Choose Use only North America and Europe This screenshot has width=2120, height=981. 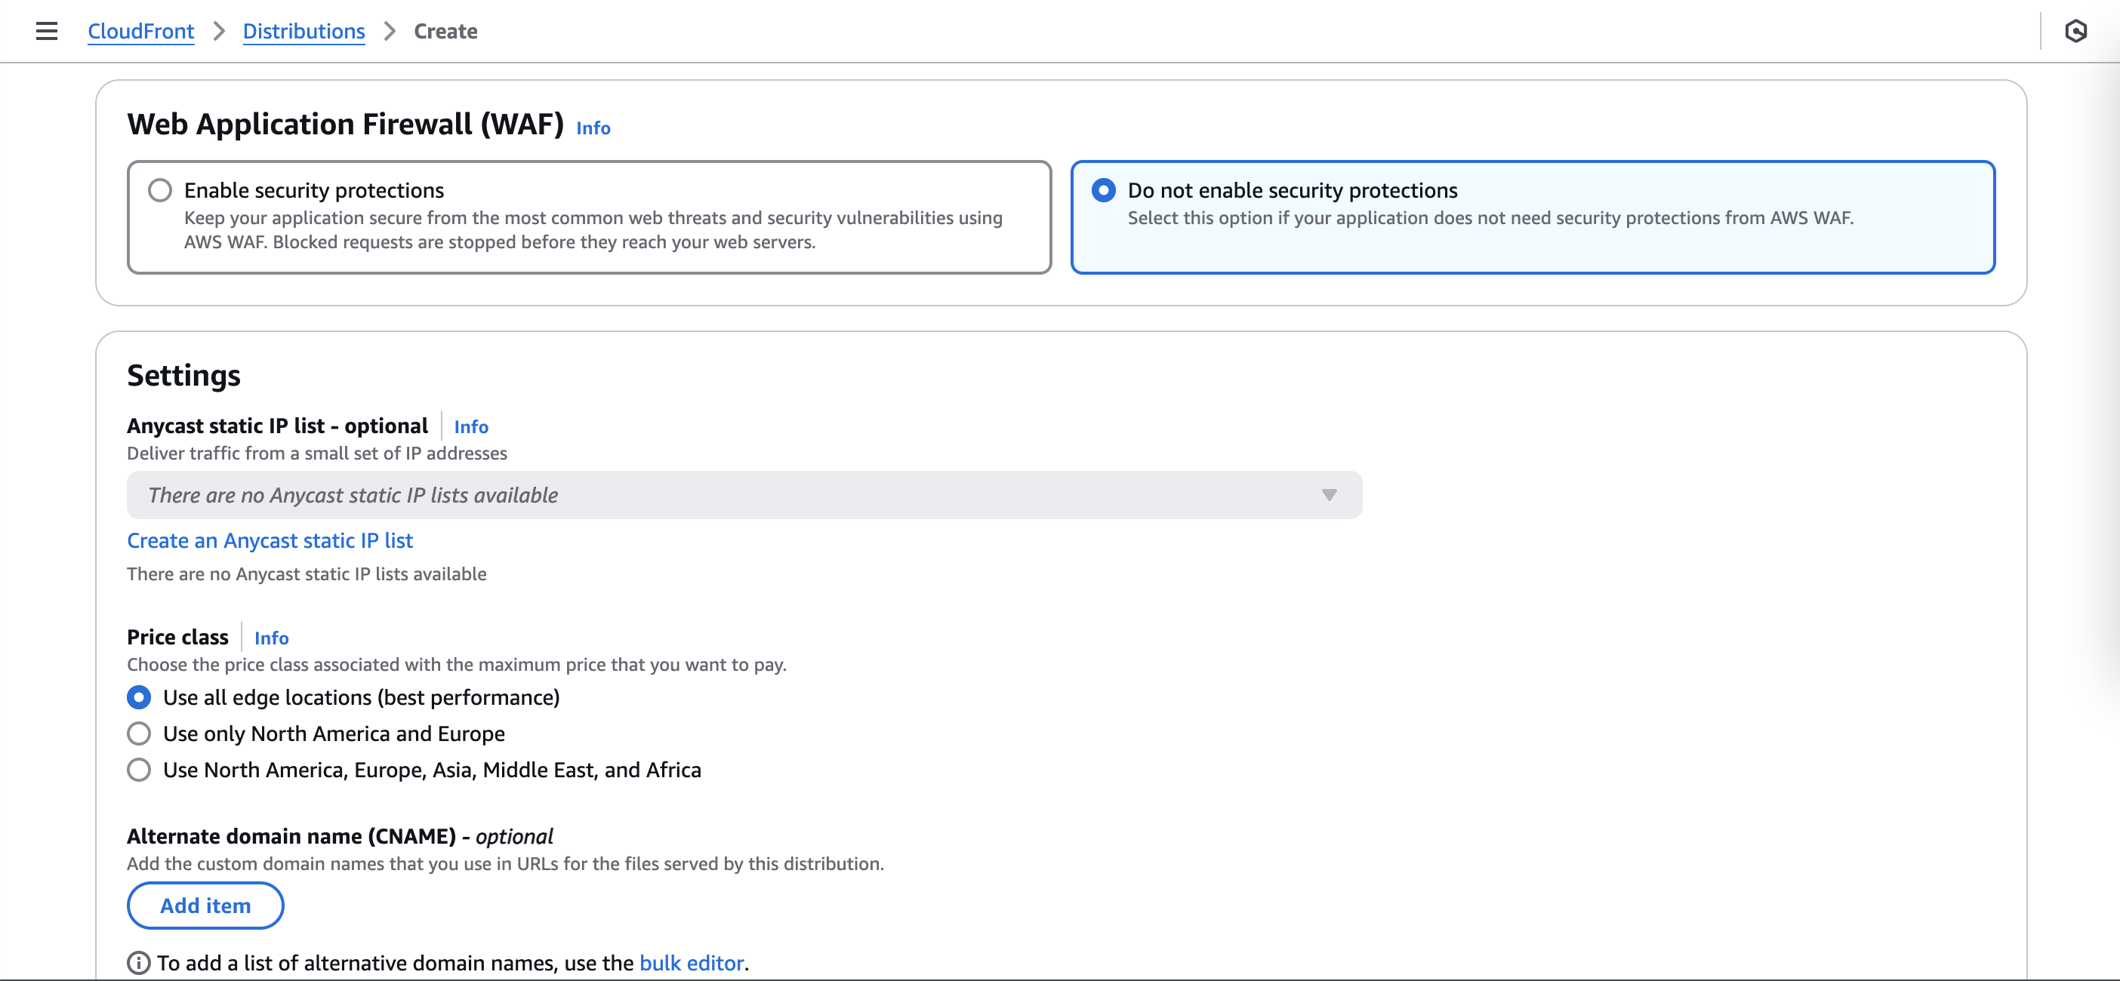click(x=139, y=733)
